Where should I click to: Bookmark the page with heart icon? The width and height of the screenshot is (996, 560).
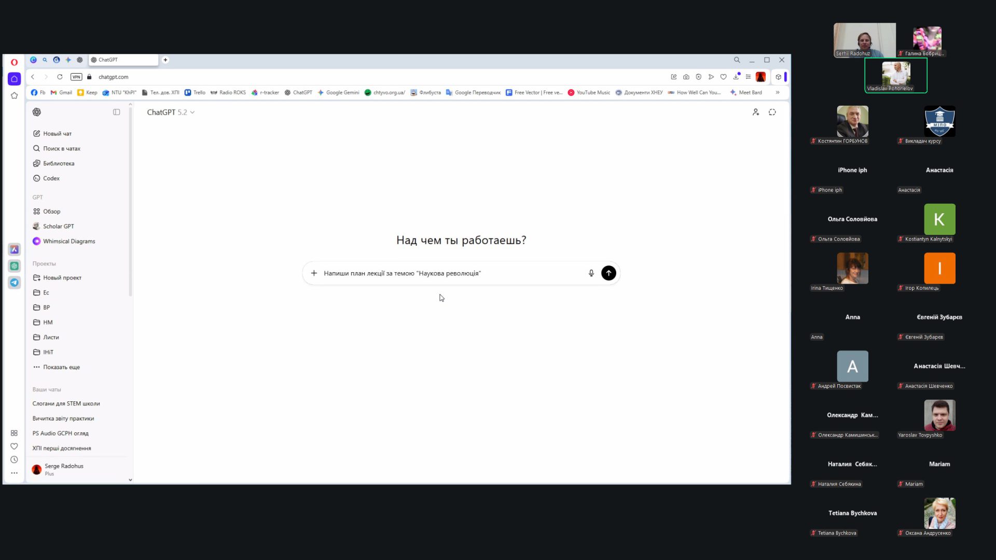click(724, 77)
